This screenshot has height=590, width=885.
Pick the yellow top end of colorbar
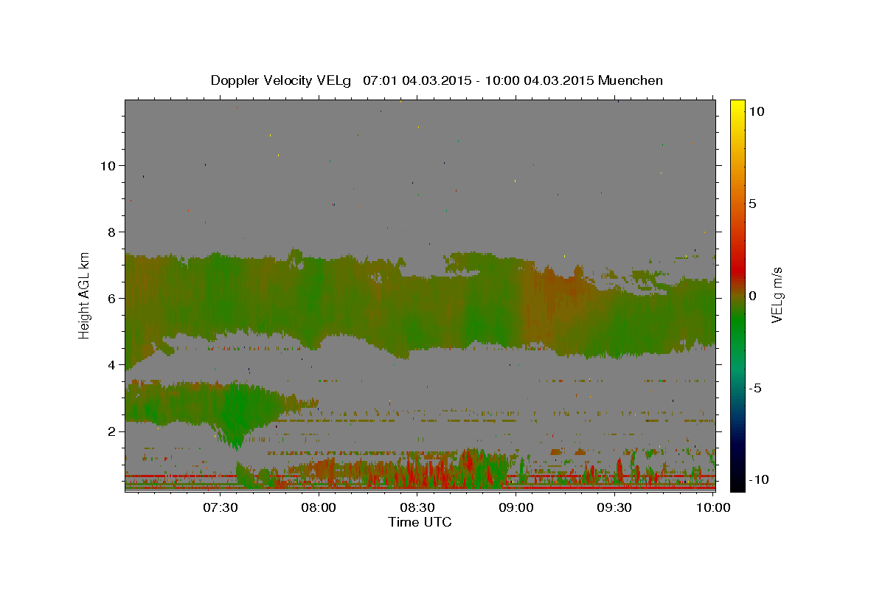(737, 105)
